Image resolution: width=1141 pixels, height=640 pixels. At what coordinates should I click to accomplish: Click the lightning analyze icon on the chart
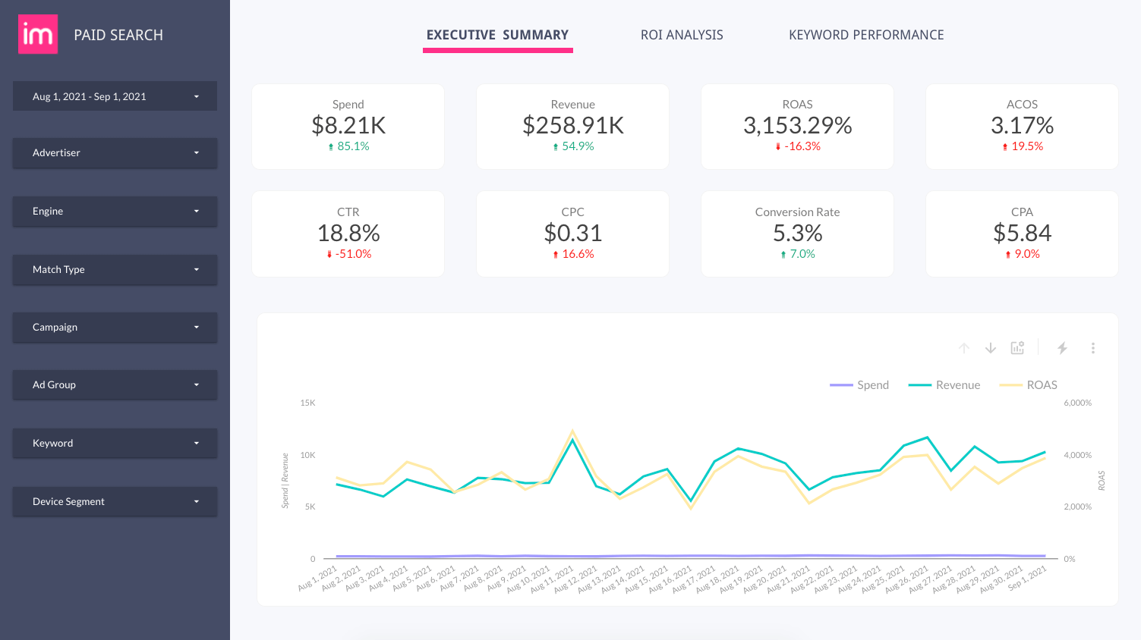(x=1062, y=347)
